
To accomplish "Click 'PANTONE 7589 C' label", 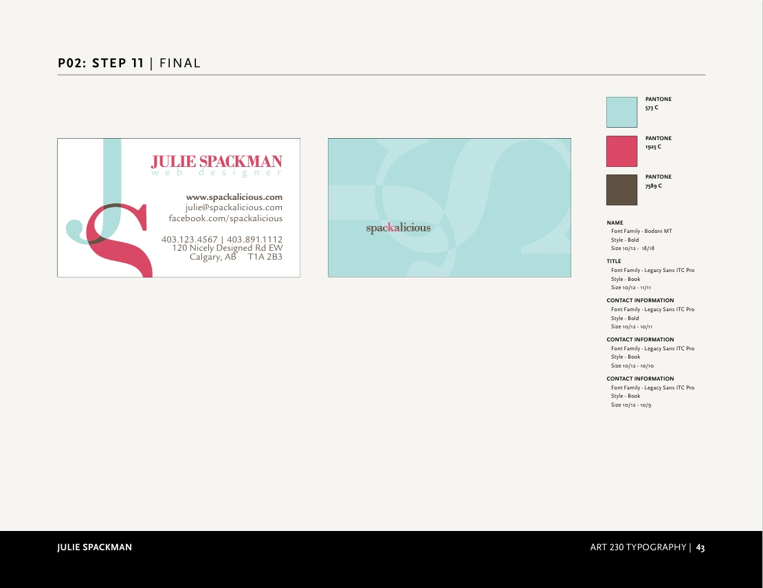I will point(659,181).
